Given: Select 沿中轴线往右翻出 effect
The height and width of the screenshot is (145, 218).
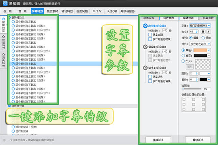Looking at the screenshot, I should (24, 43).
